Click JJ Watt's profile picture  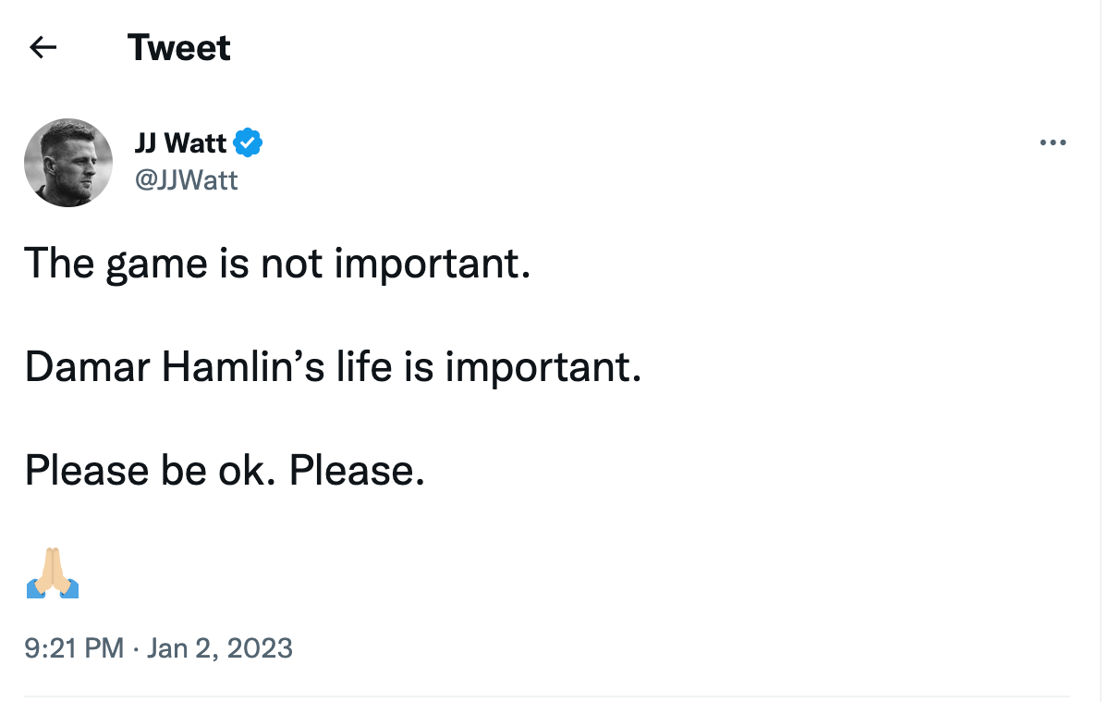click(x=67, y=162)
